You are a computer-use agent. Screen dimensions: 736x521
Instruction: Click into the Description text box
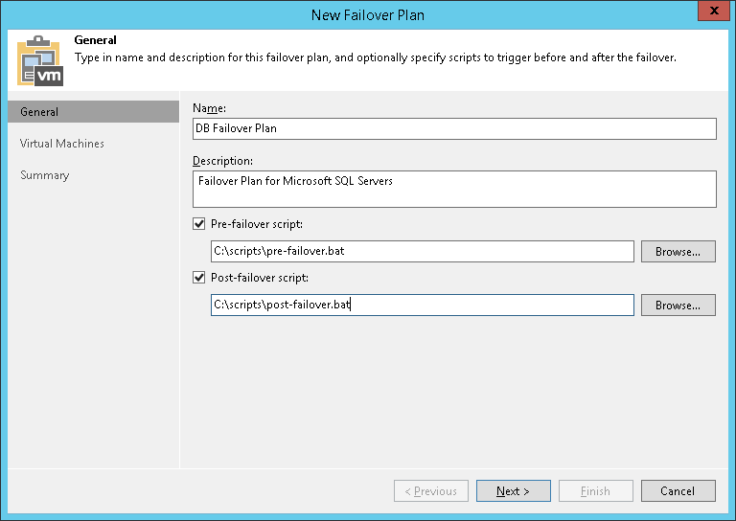[454, 189]
